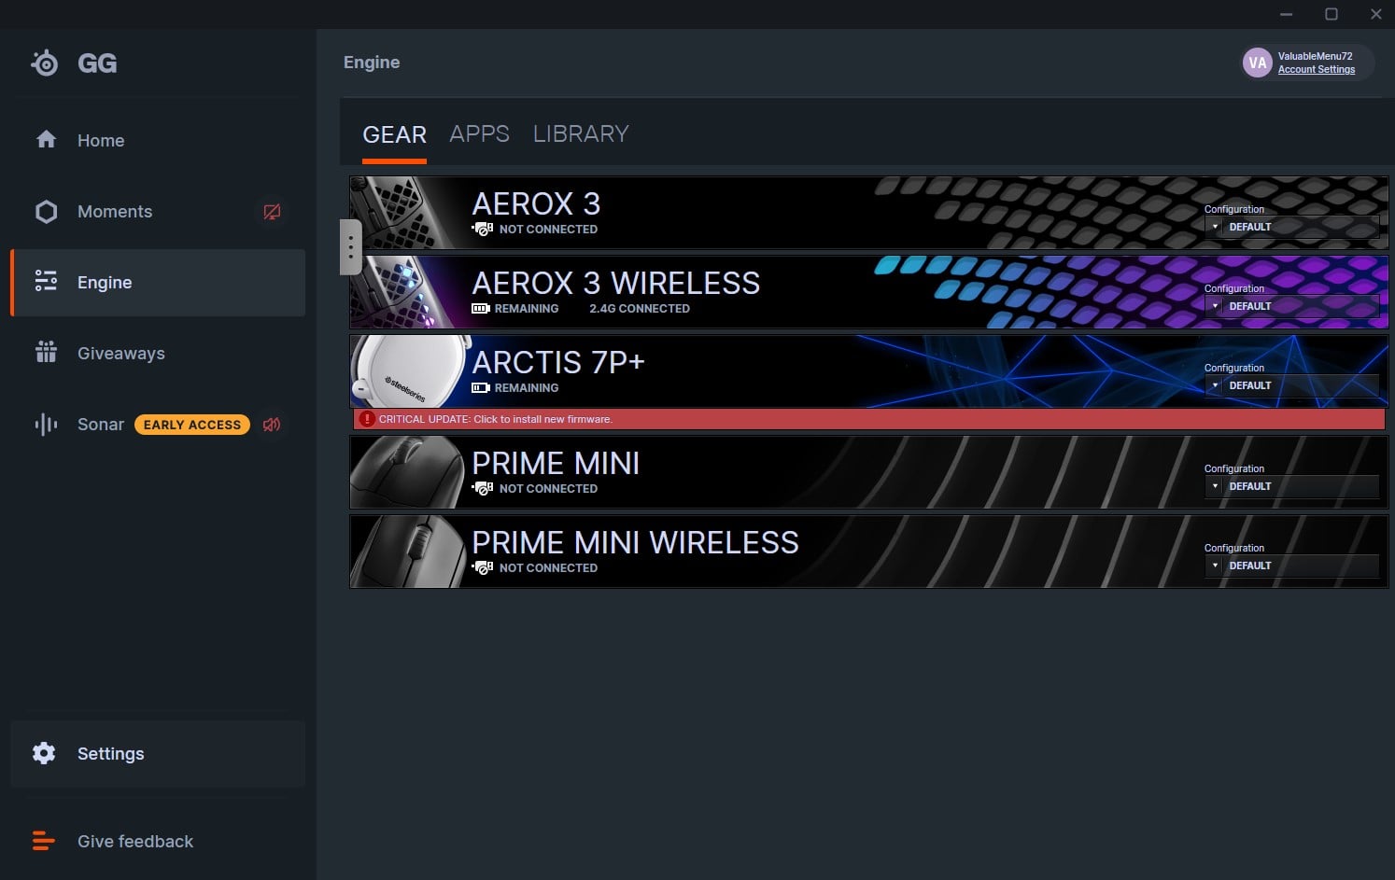1395x880 pixels.
Task: Expand PRIME MINI configuration dropdown
Action: click(1291, 486)
